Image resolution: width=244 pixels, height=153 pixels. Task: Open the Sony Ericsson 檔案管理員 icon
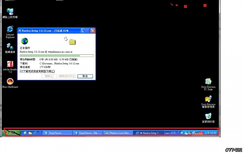pos(208,102)
